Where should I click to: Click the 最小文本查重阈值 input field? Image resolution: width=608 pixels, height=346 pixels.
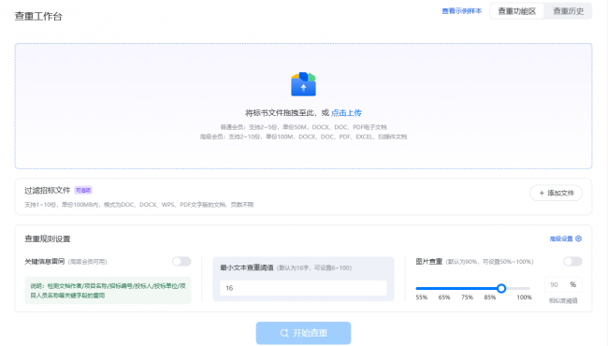(303, 288)
